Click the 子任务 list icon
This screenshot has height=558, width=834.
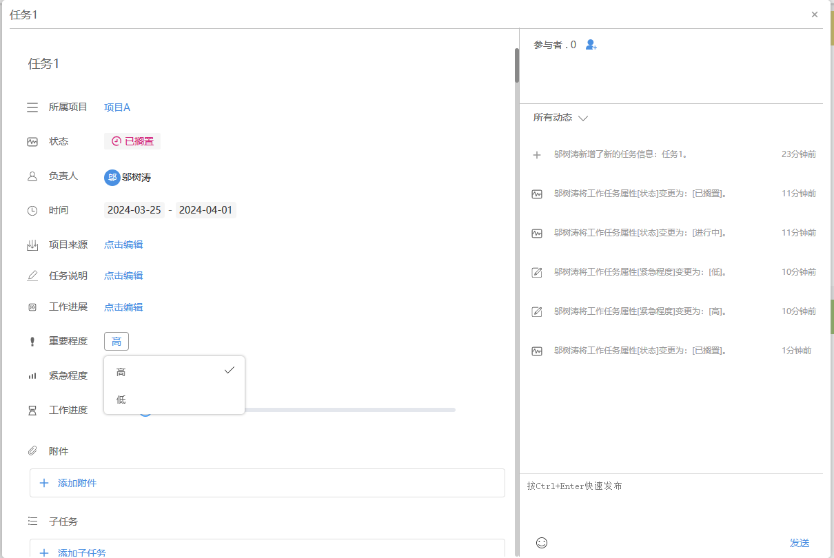pos(32,521)
